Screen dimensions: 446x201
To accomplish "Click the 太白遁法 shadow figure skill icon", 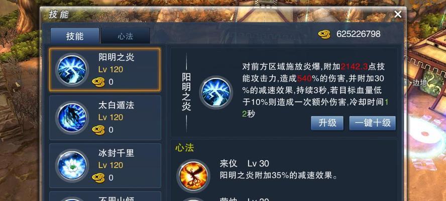I will point(72,118).
